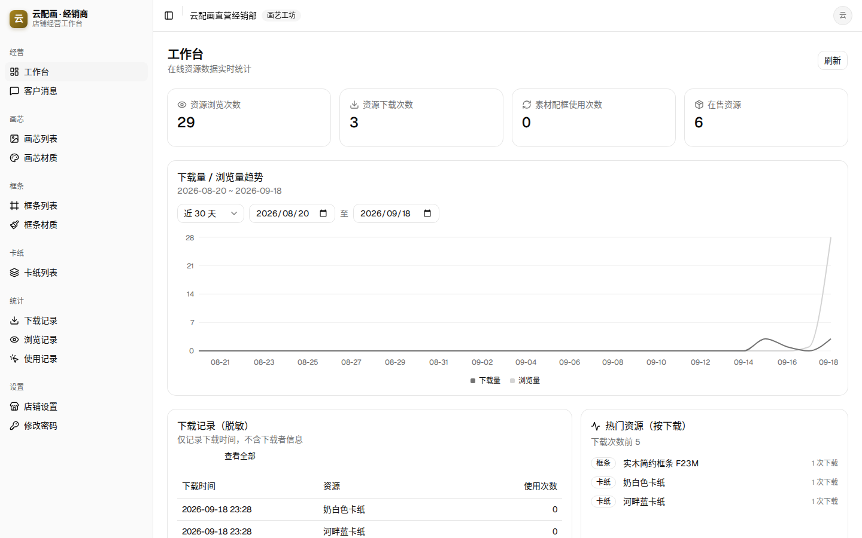This screenshot has width=862, height=538.
Task: Open 下载记录 statistics page
Action: tap(76, 320)
